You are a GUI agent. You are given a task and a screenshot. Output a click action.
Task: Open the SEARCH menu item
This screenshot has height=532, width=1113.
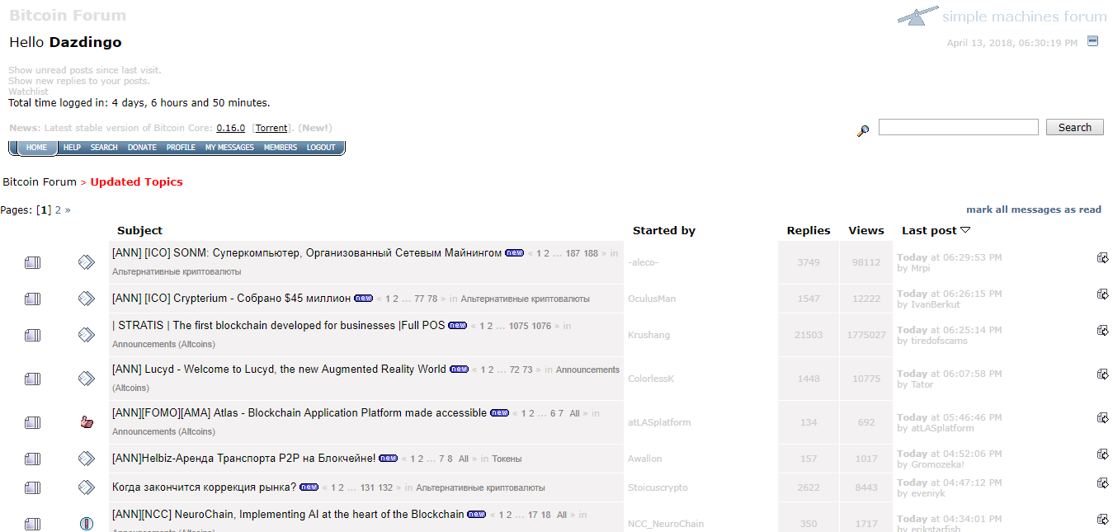click(x=104, y=148)
